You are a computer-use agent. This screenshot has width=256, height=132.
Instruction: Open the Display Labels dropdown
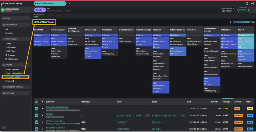click(47, 16)
